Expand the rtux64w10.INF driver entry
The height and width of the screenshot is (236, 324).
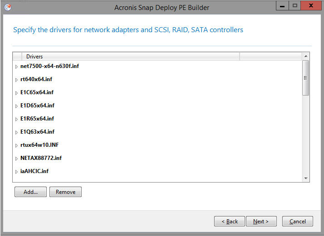tap(16, 145)
